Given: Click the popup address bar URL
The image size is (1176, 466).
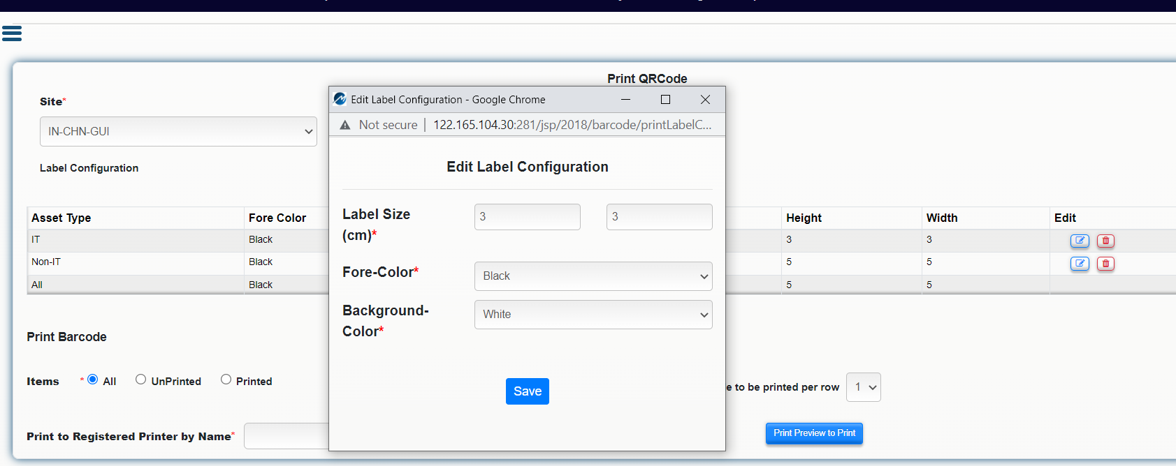Looking at the screenshot, I should (x=572, y=125).
